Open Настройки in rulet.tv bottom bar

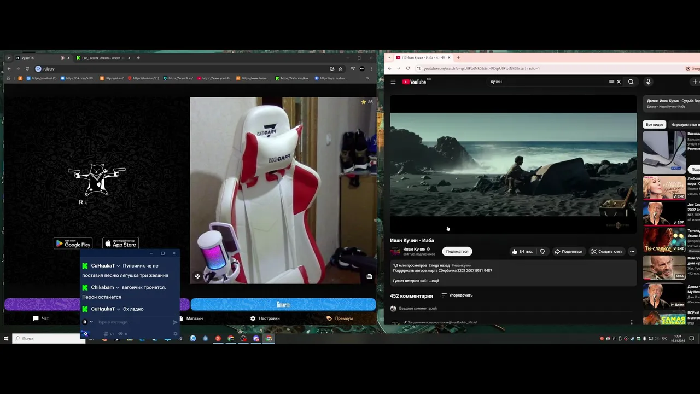click(265, 318)
